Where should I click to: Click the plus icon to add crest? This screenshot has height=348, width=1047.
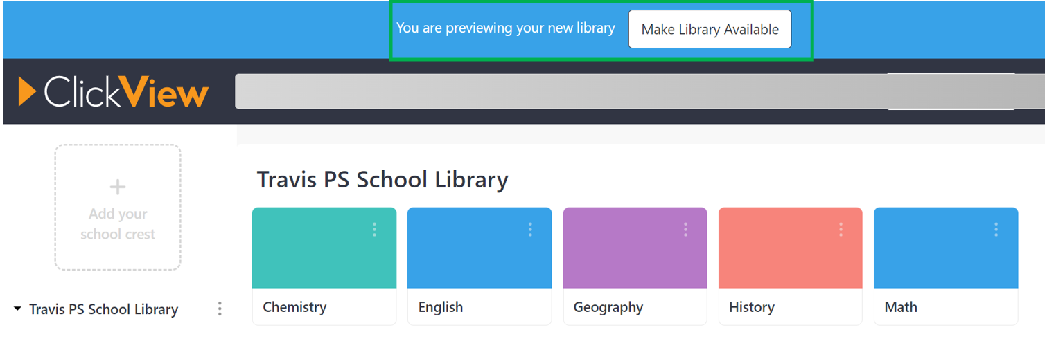tap(118, 187)
